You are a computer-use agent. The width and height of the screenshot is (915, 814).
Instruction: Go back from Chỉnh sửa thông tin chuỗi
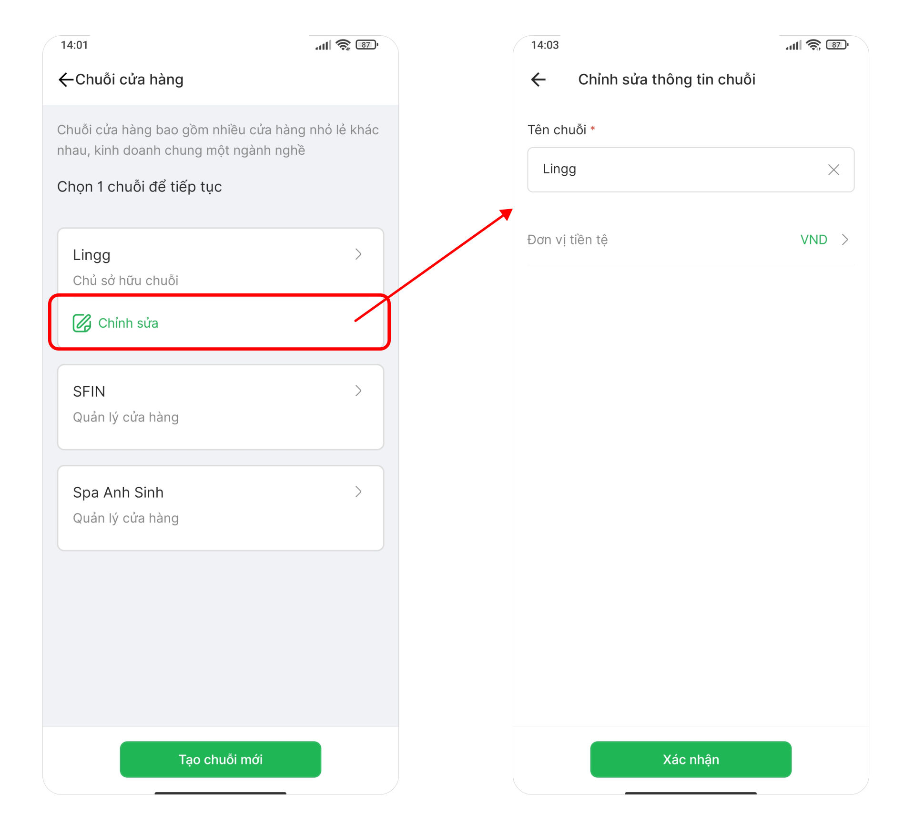(x=538, y=80)
